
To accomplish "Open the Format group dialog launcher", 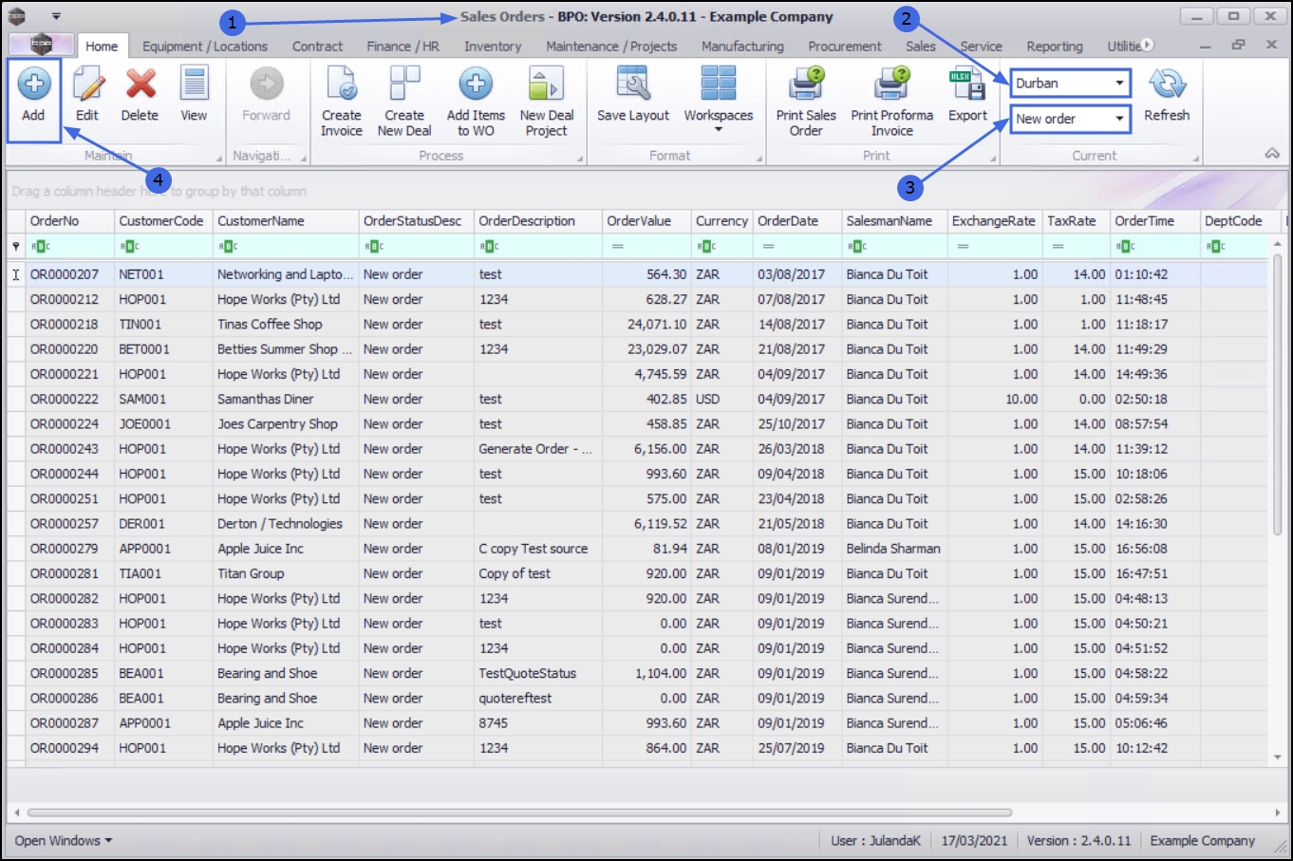I will click(x=759, y=159).
